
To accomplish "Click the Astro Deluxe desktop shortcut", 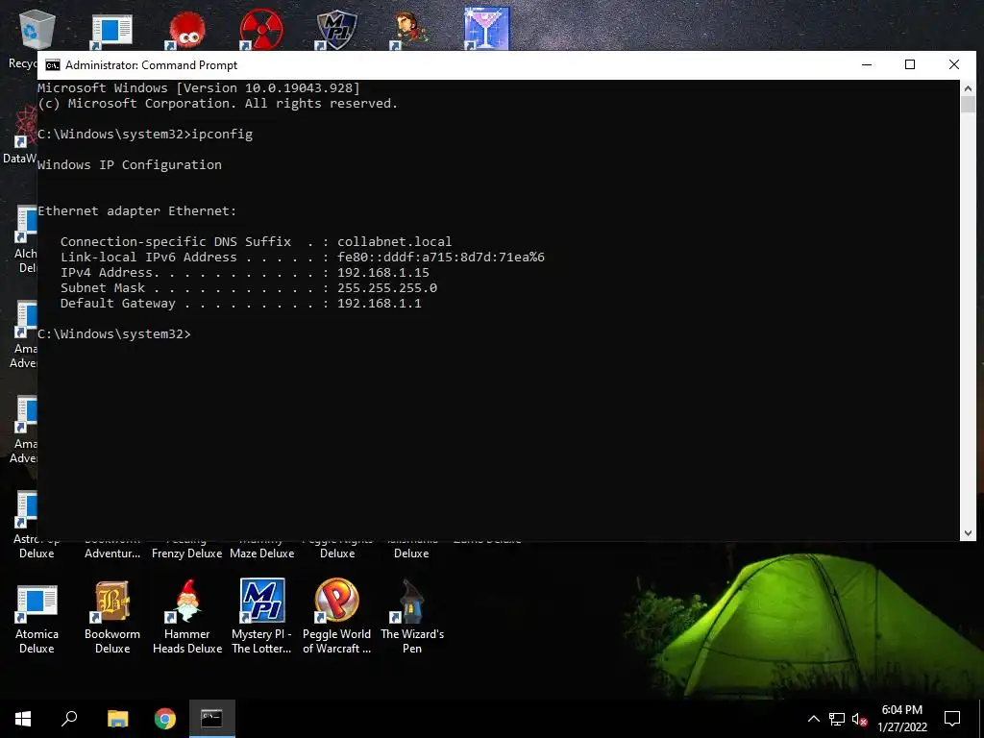I will [x=25, y=526].
